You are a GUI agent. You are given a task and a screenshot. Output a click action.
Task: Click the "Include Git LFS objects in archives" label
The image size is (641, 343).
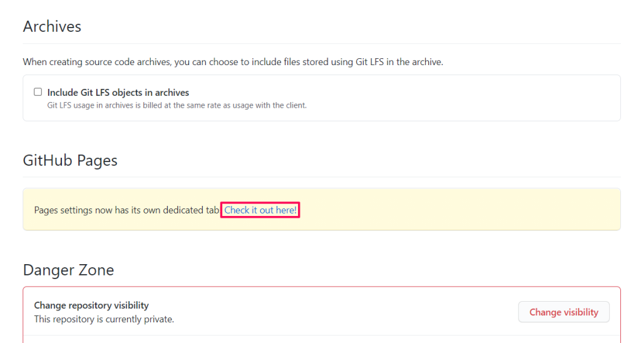tap(118, 93)
